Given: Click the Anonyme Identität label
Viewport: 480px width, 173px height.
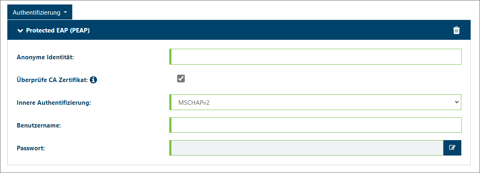Looking at the screenshot, I should click(x=45, y=57).
